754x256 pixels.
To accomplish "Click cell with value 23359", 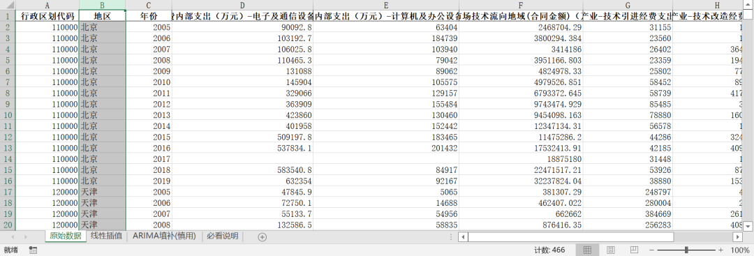I will 628,61.
